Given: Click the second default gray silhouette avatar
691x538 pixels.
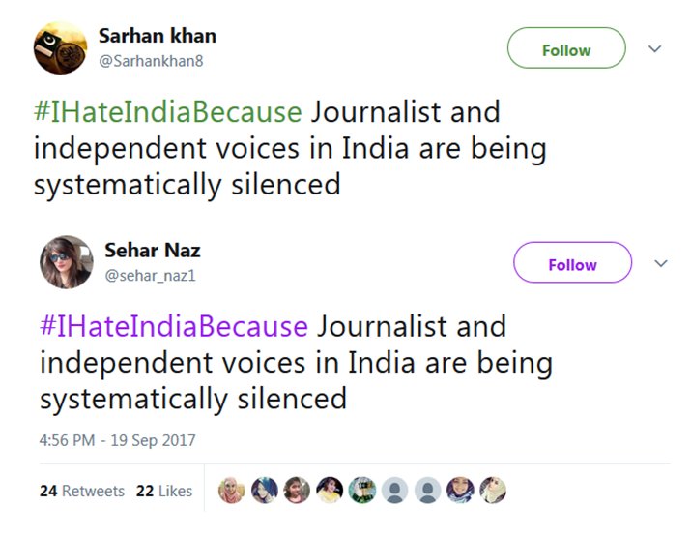Looking at the screenshot, I should point(427,491).
